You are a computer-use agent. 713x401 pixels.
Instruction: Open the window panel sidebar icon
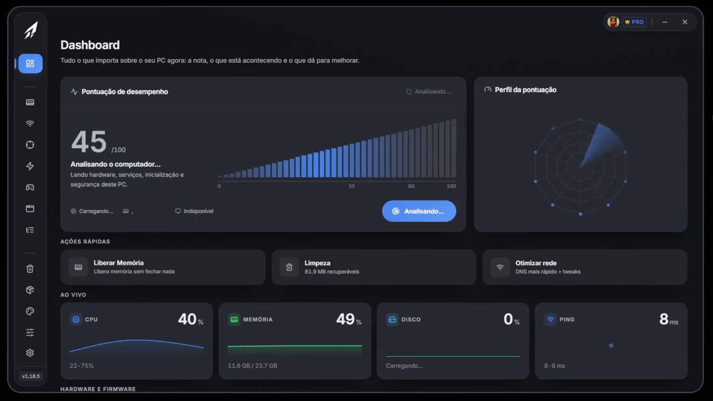coord(30,208)
